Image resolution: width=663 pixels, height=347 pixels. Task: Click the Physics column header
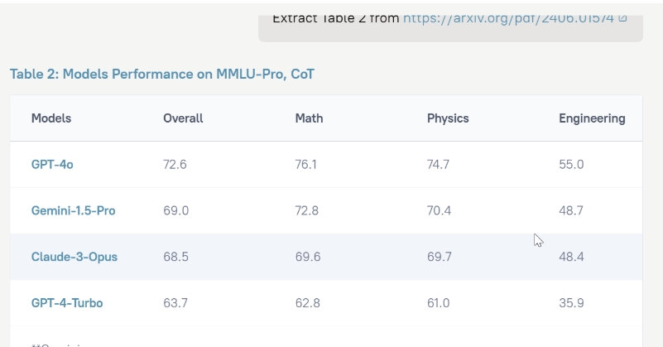(x=448, y=118)
